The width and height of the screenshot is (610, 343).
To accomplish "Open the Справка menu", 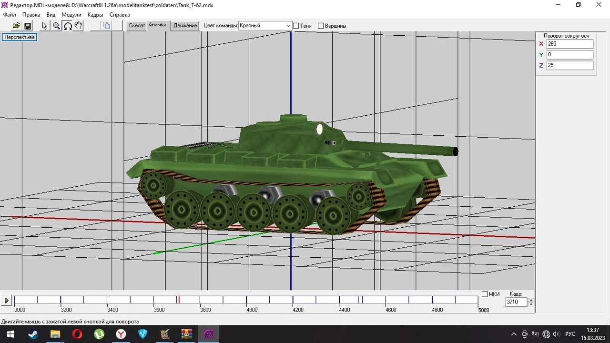I will 120,15.
